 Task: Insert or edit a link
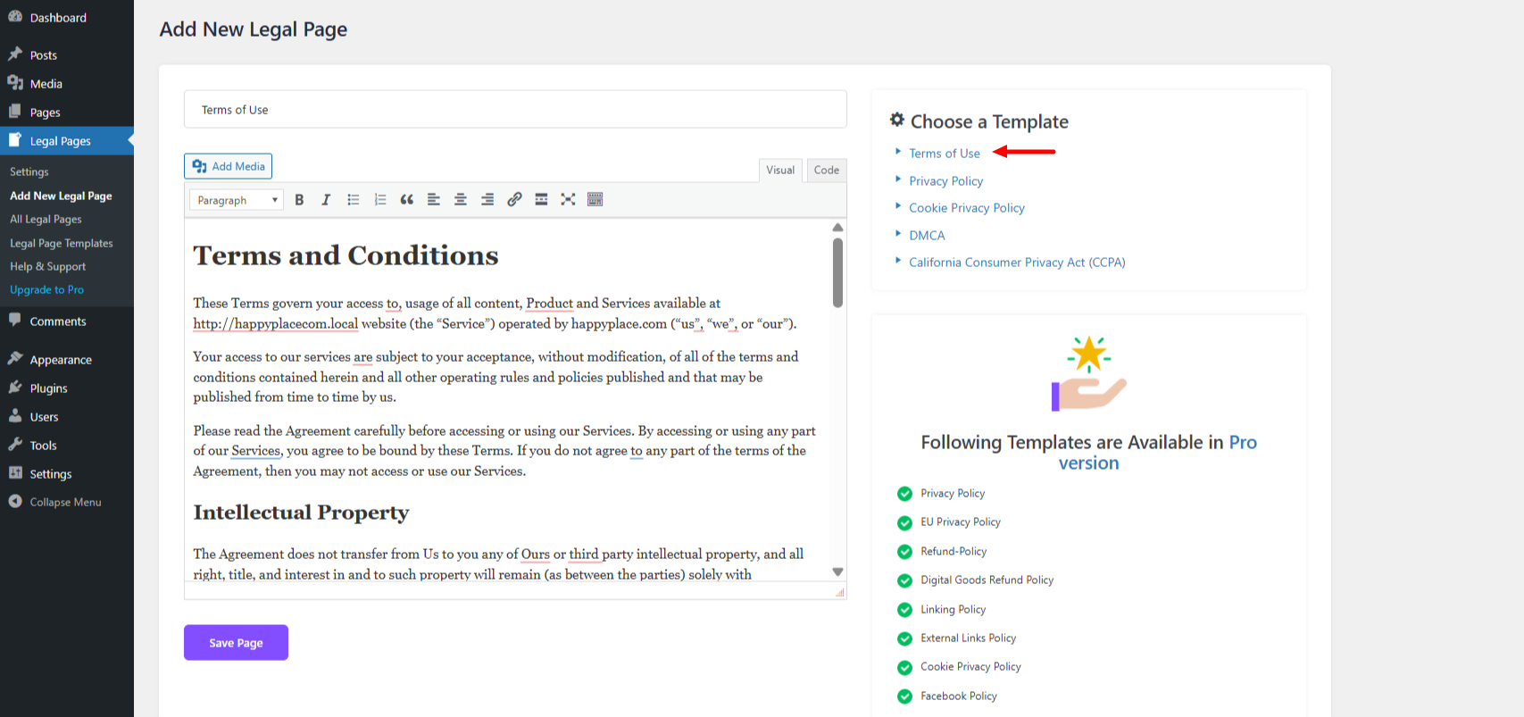coord(514,200)
